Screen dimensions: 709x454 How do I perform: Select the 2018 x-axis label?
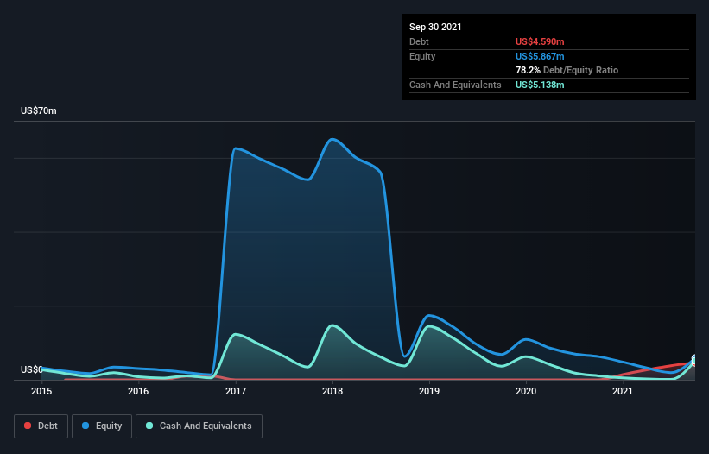pyautogui.click(x=332, y=391)
